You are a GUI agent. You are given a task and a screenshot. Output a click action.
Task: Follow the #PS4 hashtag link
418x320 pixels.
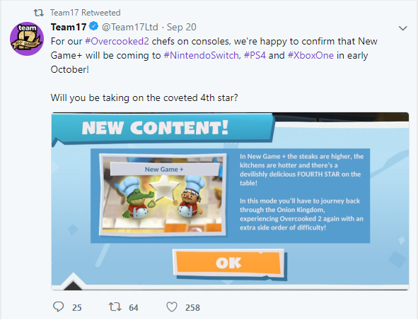pyautogui.click(x=255, y=55)
